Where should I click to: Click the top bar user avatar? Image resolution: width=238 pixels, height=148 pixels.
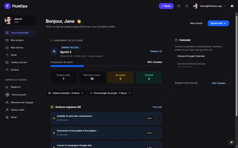coord(196,6)
